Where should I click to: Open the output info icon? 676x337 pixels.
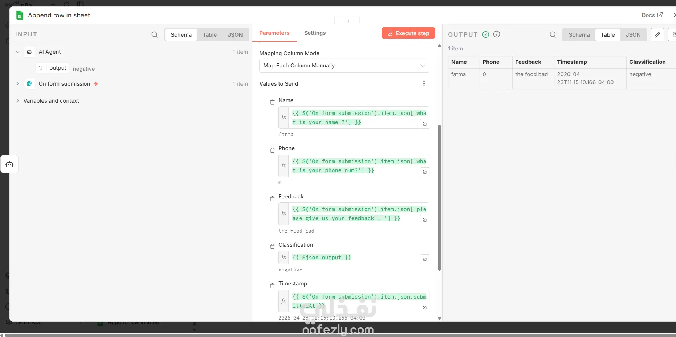(497, 34)
